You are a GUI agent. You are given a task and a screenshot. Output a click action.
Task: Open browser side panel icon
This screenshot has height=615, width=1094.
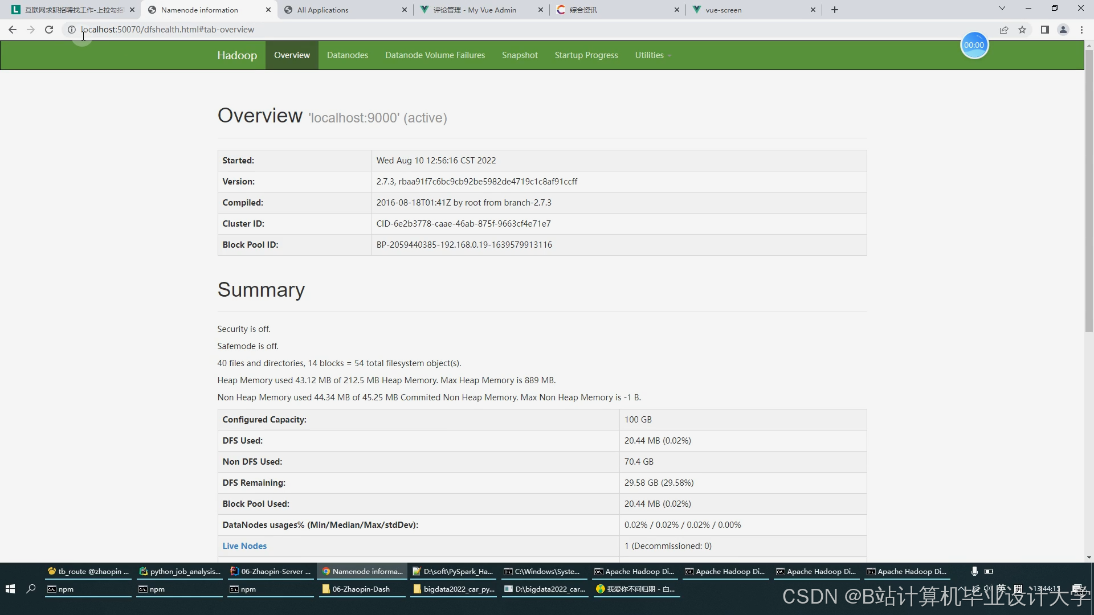tap(1044, 30)
